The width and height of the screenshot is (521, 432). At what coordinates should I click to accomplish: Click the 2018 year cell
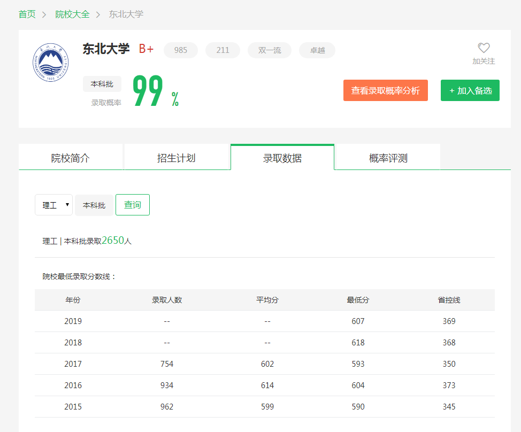point(73,342)
